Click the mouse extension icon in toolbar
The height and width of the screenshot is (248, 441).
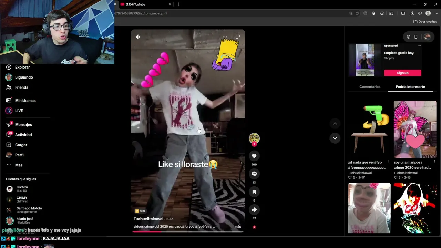pyautogui.click(x=373, y=13)
